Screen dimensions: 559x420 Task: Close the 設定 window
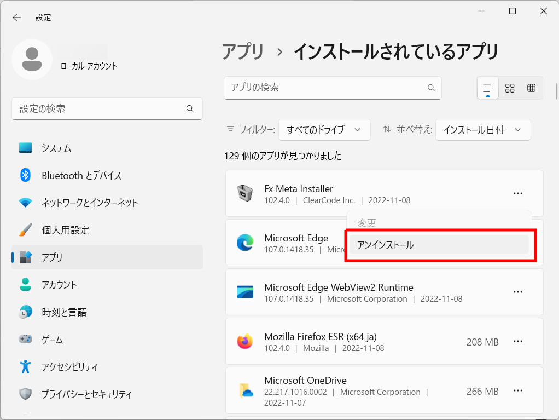pyautogui.click(x=543, y=11)
